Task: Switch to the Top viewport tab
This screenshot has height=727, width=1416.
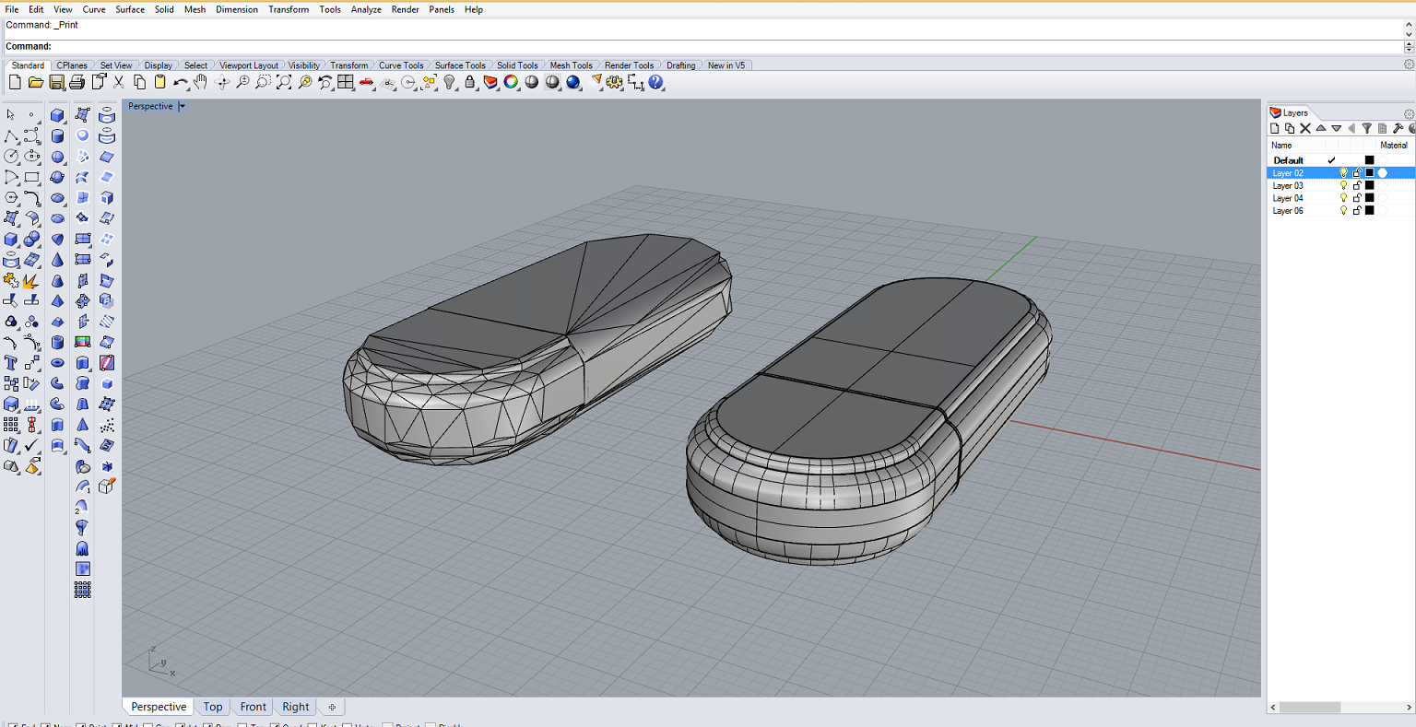Action: coord(213,707)
